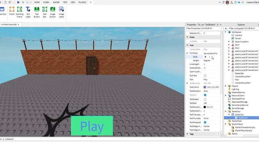Select Players service in Explorer

tap(235, 86)
